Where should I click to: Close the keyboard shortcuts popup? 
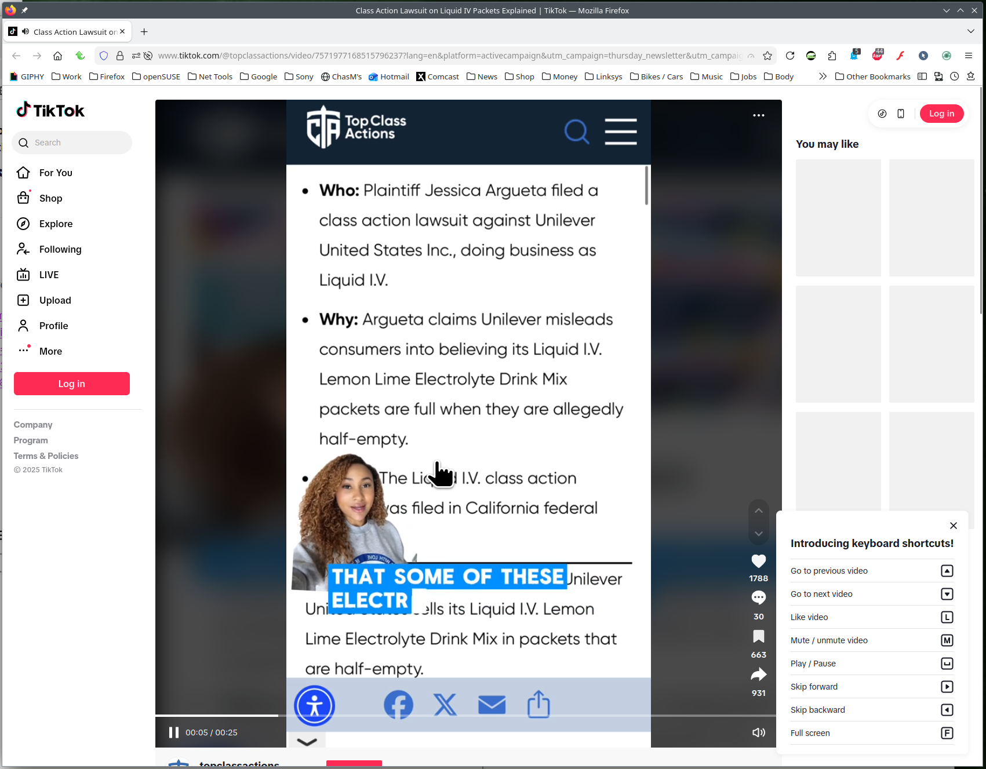pos(953,526)
